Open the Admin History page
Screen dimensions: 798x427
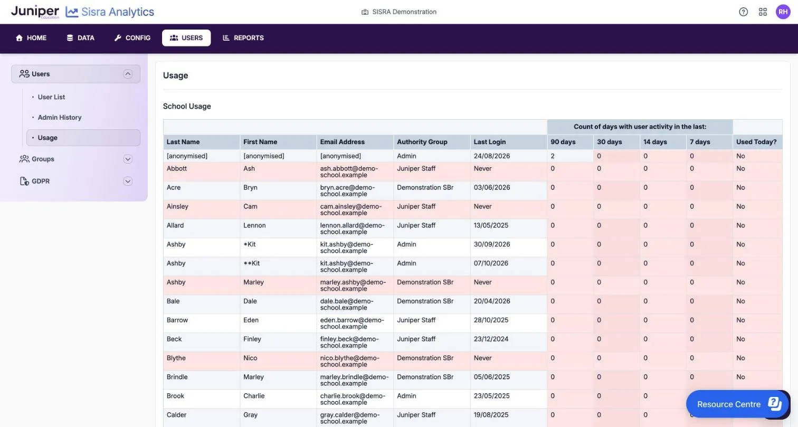coord(60,117)
